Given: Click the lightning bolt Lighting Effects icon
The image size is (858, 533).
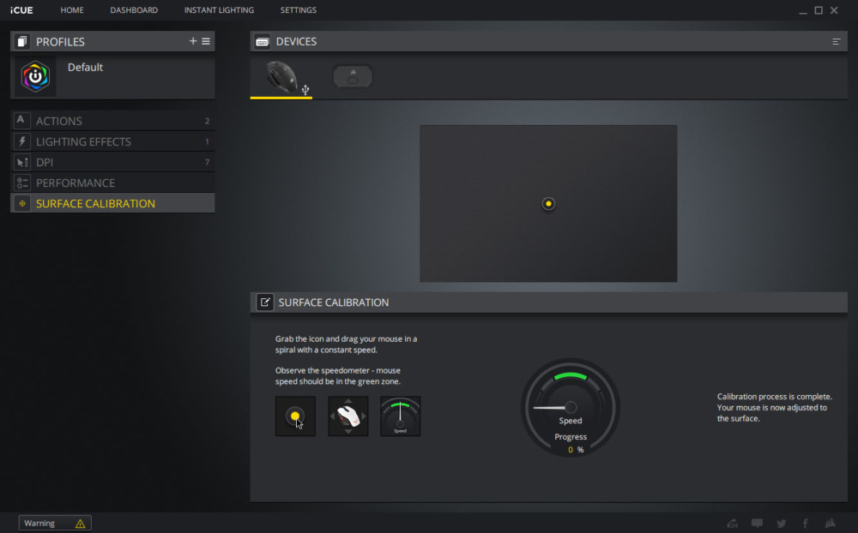Looking at the screenshot, I should coord(22,141).
